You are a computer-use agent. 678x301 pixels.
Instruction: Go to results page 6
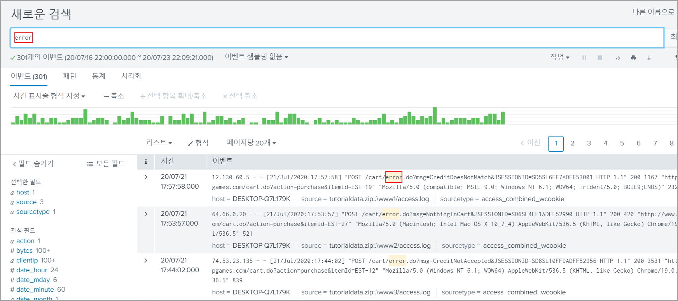pos(638,143)
